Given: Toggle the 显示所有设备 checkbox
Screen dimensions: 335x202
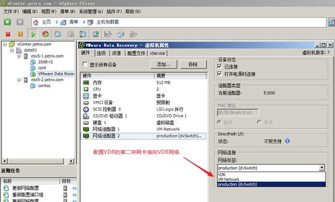Looking at the screenshot, I should 85,64.
